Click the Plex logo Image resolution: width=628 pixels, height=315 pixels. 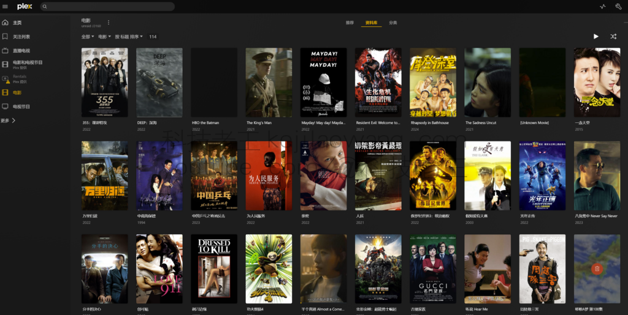(x=25, y=6)
